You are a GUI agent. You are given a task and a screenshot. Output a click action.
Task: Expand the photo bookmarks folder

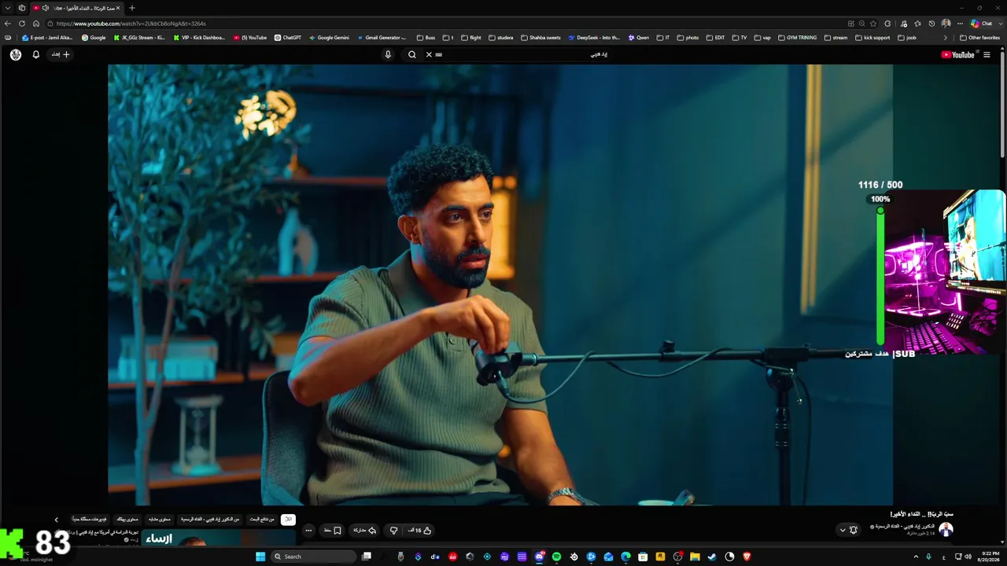(x=688, y=38)
